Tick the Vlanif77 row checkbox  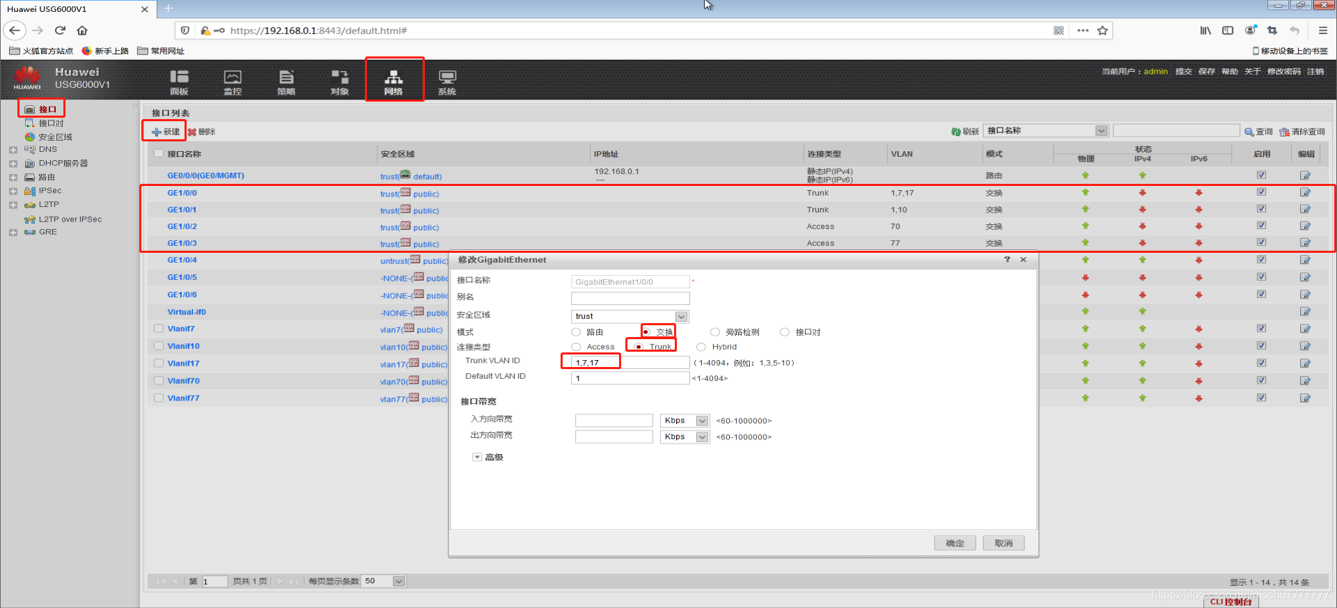click(x=159, y=398)
